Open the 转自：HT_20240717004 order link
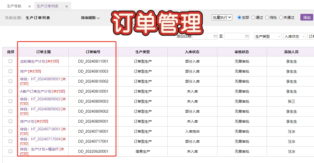Screen dimensions: 314x163 pyautogui.click(x=40, y=139)
